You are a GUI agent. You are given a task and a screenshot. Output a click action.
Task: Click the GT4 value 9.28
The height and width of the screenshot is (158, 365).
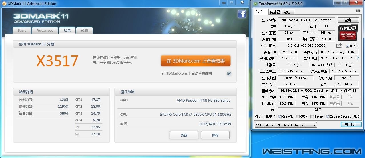(97, 120)
